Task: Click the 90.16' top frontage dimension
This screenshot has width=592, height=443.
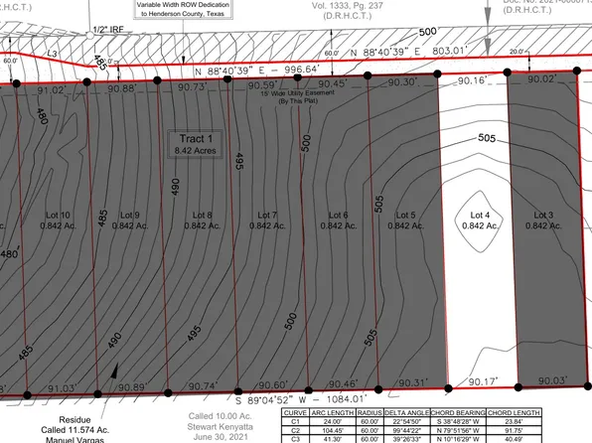Action: point(473,80)
